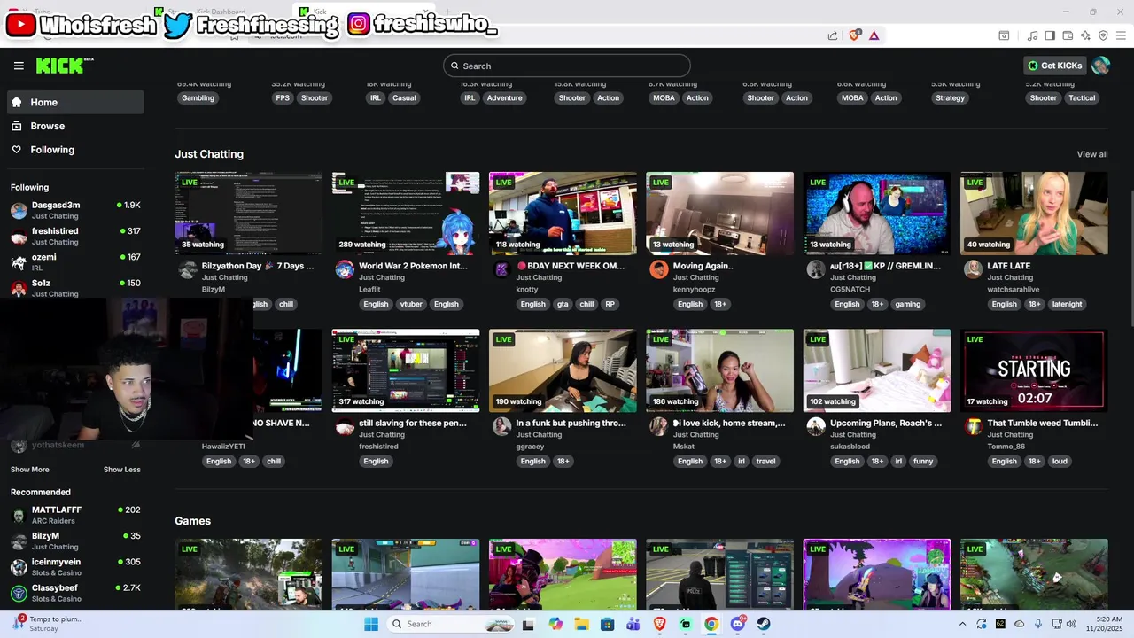1134x638 pixels.
Task: Click the travel tag under Mskat stream
Action: [766, 461]
